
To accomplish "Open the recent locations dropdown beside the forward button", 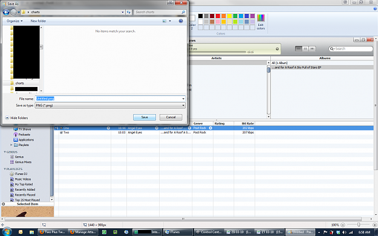I will coord(19,12).
